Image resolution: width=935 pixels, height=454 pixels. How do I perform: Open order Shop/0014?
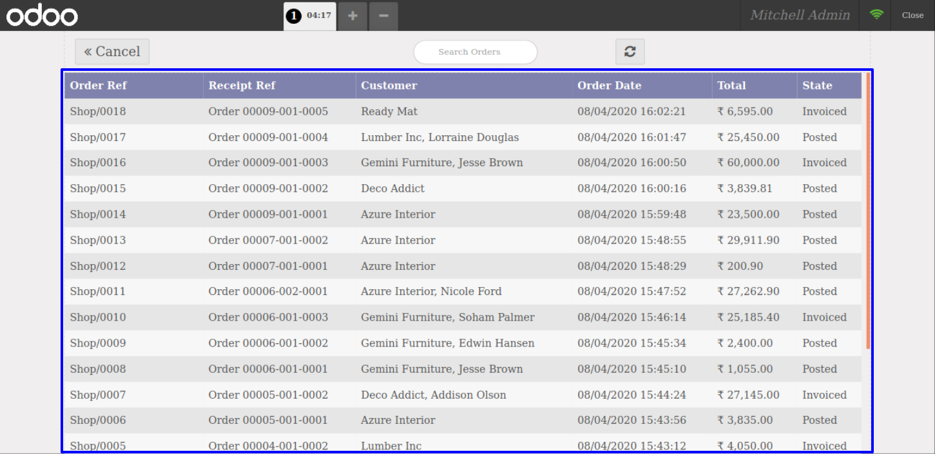[463, 214]
